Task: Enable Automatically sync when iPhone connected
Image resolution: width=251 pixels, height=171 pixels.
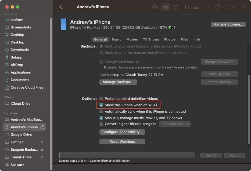Action: (x=101, y=111)
